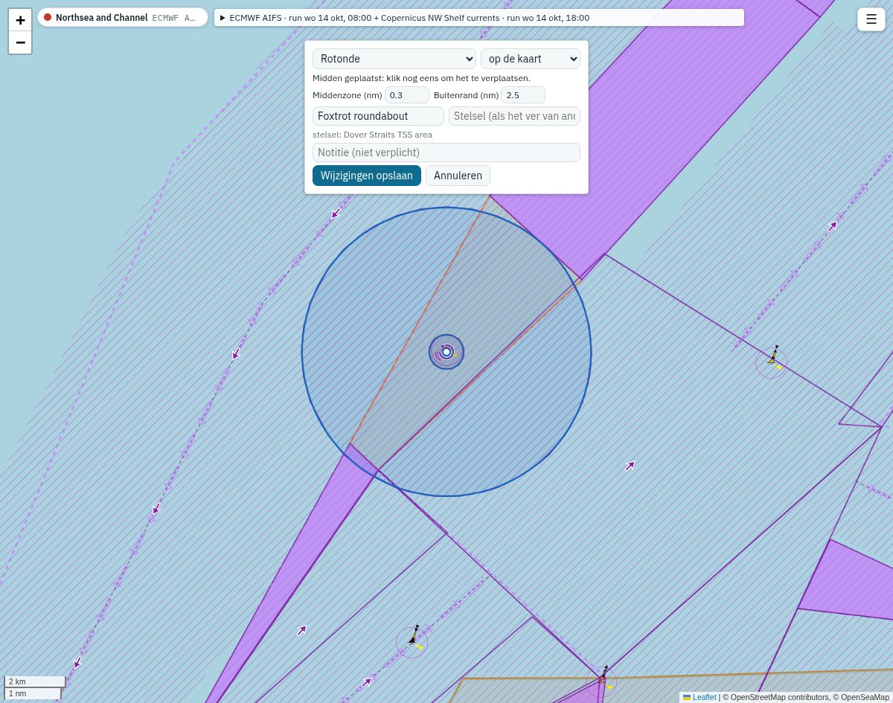Click Wijzigingen opslaan button
This screenshot has height=703, width=893.
[367, 176]
